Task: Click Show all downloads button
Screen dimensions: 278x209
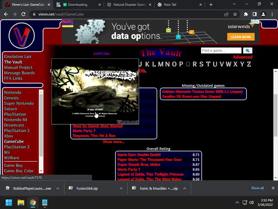Action: (x=257, y=188)
